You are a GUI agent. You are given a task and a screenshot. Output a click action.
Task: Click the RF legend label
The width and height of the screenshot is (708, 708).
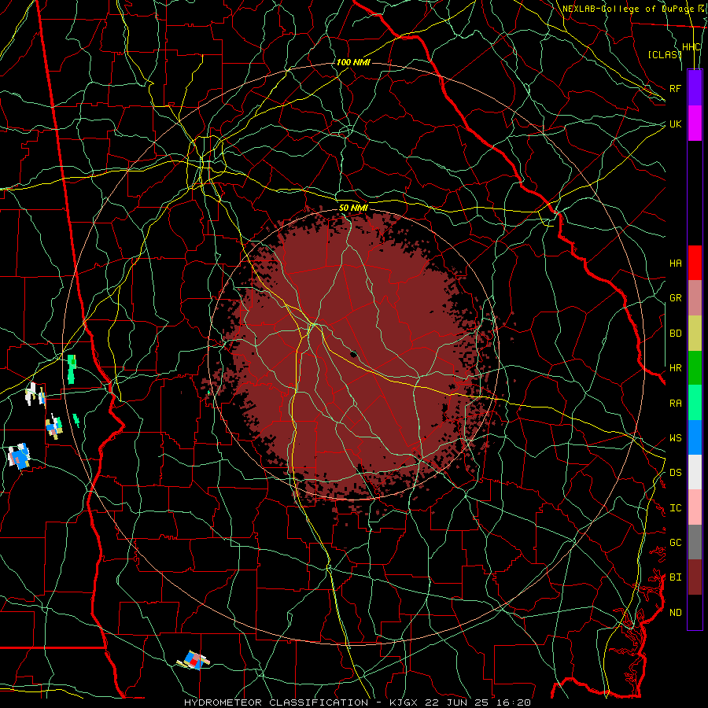tap(675, 88)
